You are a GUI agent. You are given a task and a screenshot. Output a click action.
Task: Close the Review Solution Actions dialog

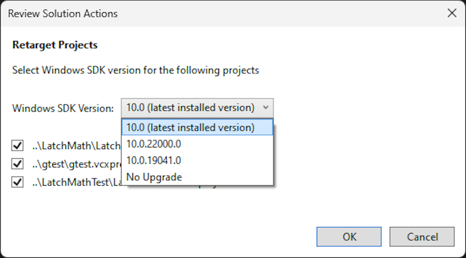[452, 13]
